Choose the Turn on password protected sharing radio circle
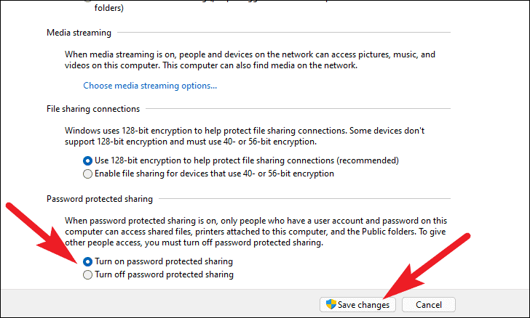 pos(87,261)
